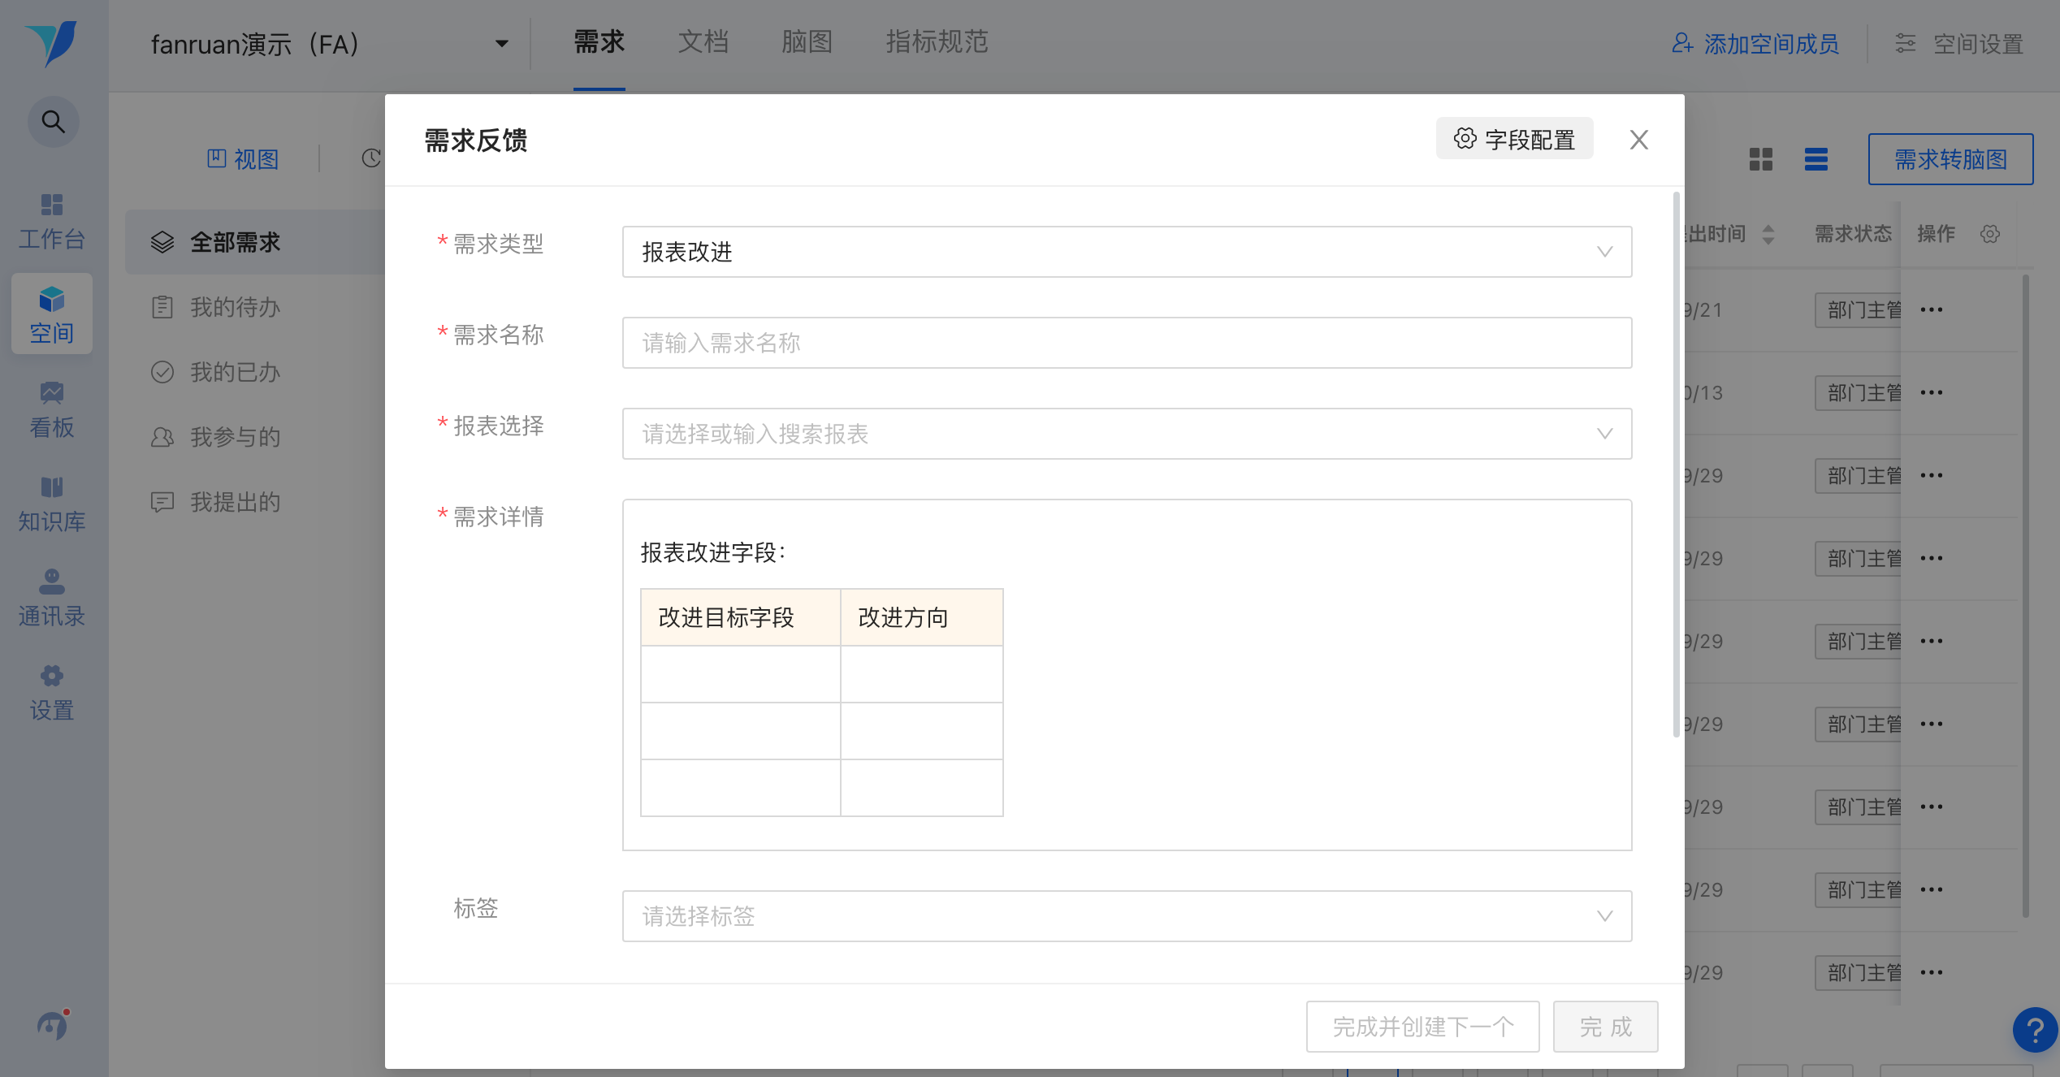
Task: Click the dialog's vertical scrollbar
Action: (x=1676, y=465)
